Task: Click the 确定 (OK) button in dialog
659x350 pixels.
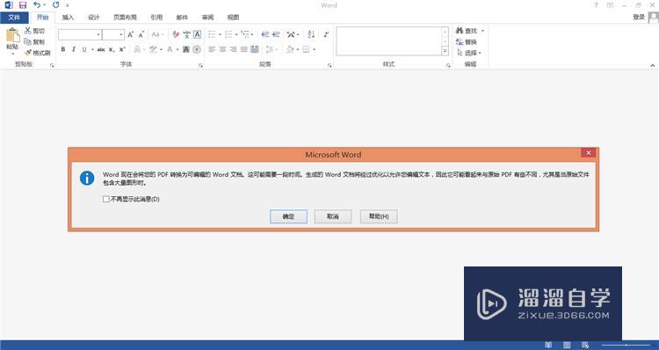Action: coord(288,216)
